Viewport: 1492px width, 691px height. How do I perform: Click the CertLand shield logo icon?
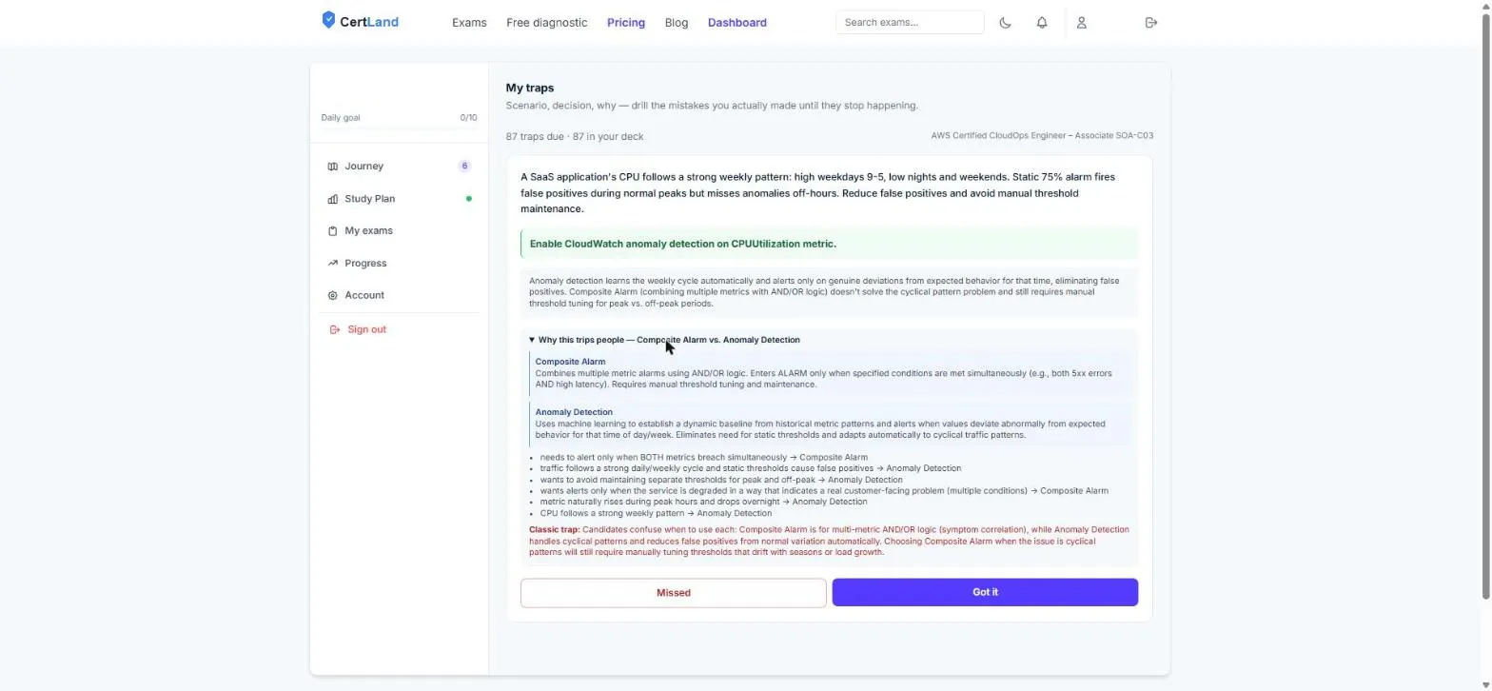click(x=328, y=20)
